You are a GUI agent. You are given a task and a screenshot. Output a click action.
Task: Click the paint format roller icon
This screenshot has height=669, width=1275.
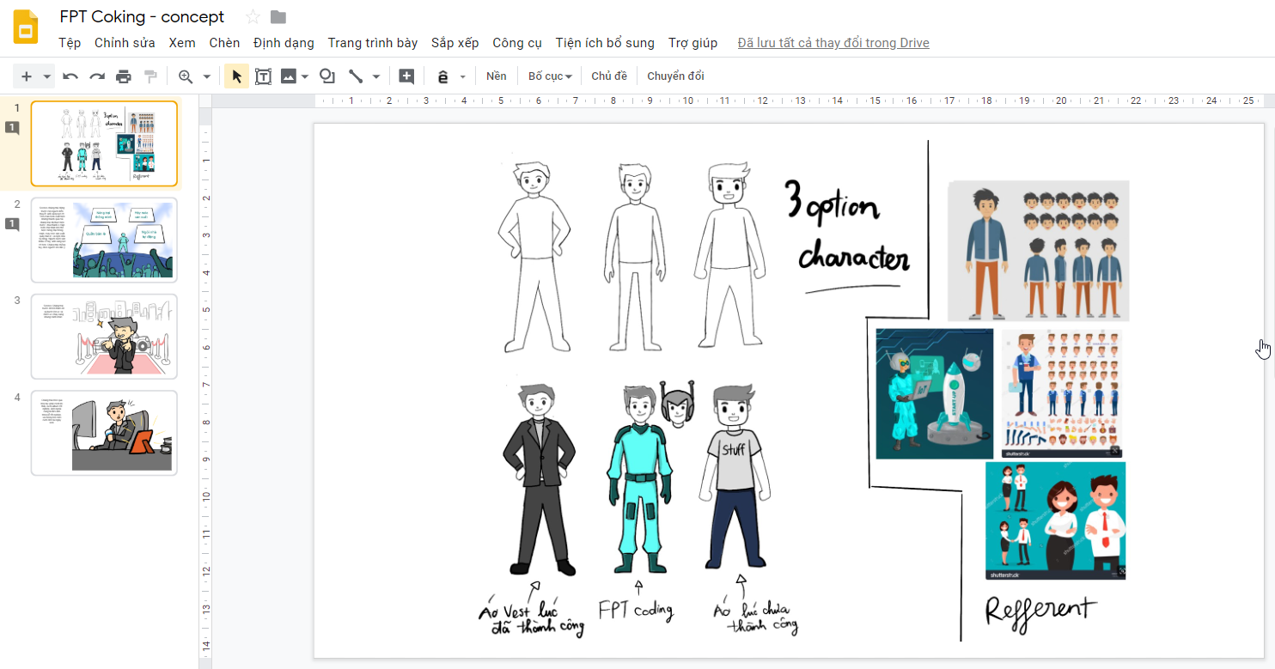click(x=150, y=76)
